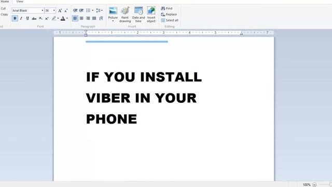Click the Shrink font icon
Viewport: 332px width, 187px height.
66,10
